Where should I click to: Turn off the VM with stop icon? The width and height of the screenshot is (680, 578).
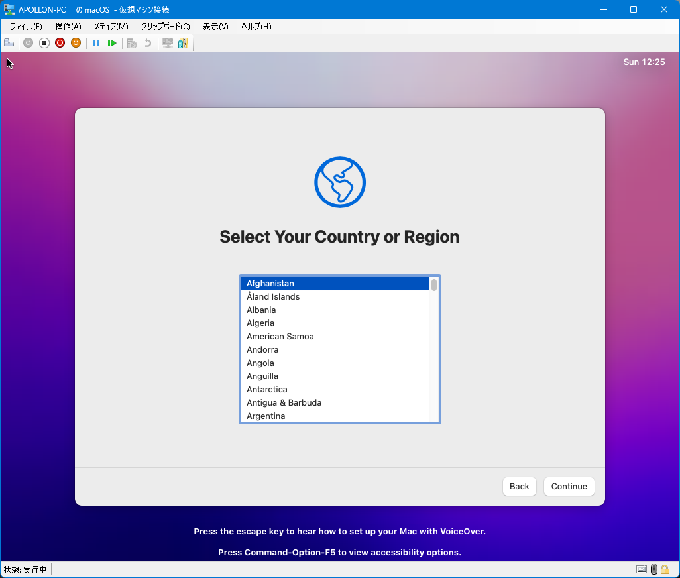[x=44, y=43]
